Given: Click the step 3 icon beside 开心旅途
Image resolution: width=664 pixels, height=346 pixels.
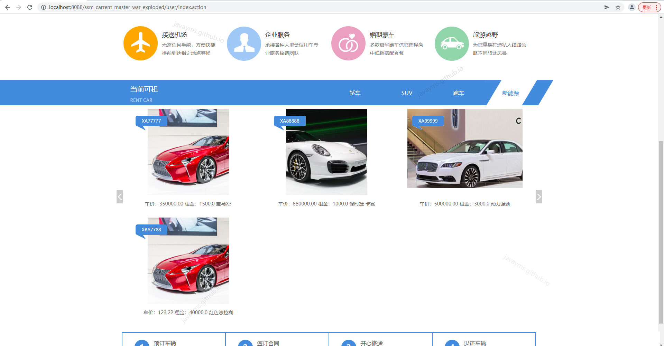Looking at the screenshot, I should [x=349, y=344].
